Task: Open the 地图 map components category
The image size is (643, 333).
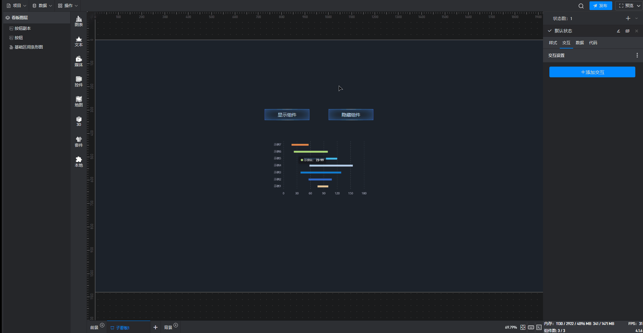Action: 79,101
